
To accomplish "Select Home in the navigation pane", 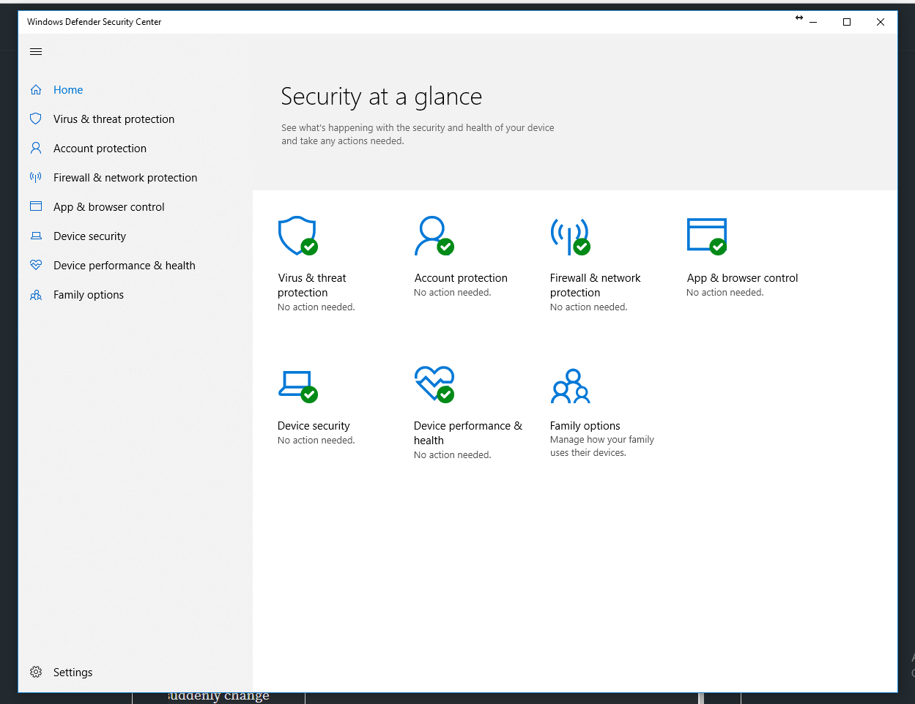I will (x=68, y=90).
